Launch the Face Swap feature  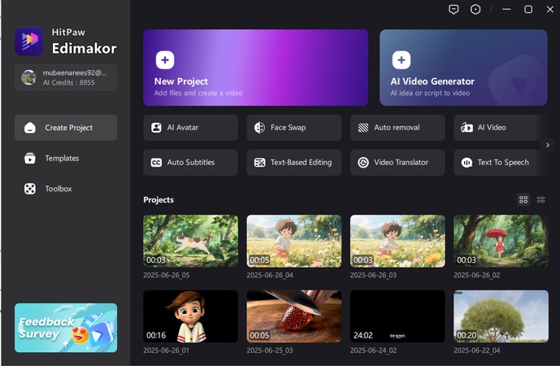pos(293,128)
